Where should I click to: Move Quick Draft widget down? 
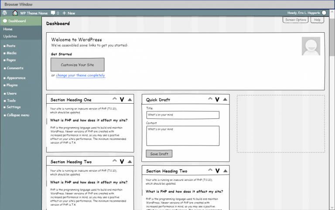[x=217, y=99]
